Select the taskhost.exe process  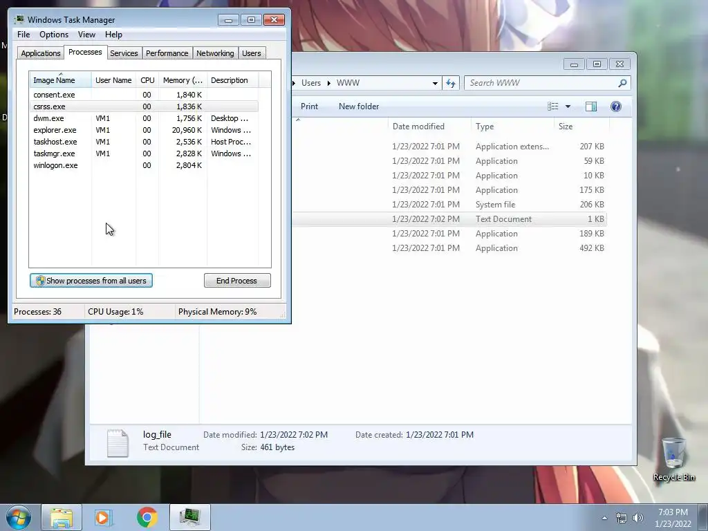point(144,142)
